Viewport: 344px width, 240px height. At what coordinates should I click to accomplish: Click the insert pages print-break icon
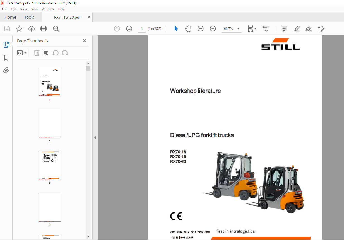pos(46,53)
